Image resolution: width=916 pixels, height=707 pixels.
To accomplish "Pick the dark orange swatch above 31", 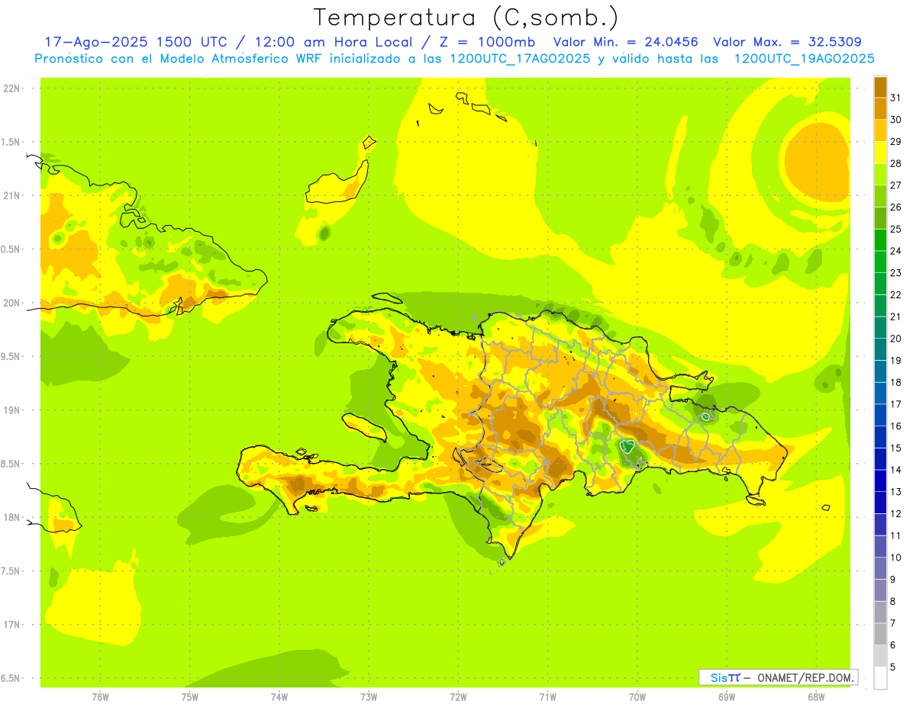I will click(x=880, y=86).
